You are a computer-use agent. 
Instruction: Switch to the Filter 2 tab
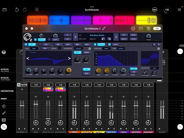[x=116, y=44]
